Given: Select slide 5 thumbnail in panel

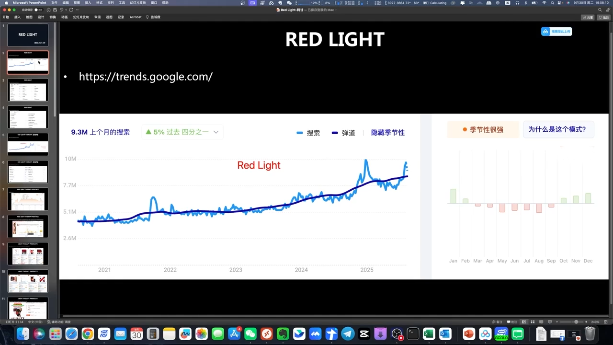Looking at the screenshot, I should tap(28, 145).
